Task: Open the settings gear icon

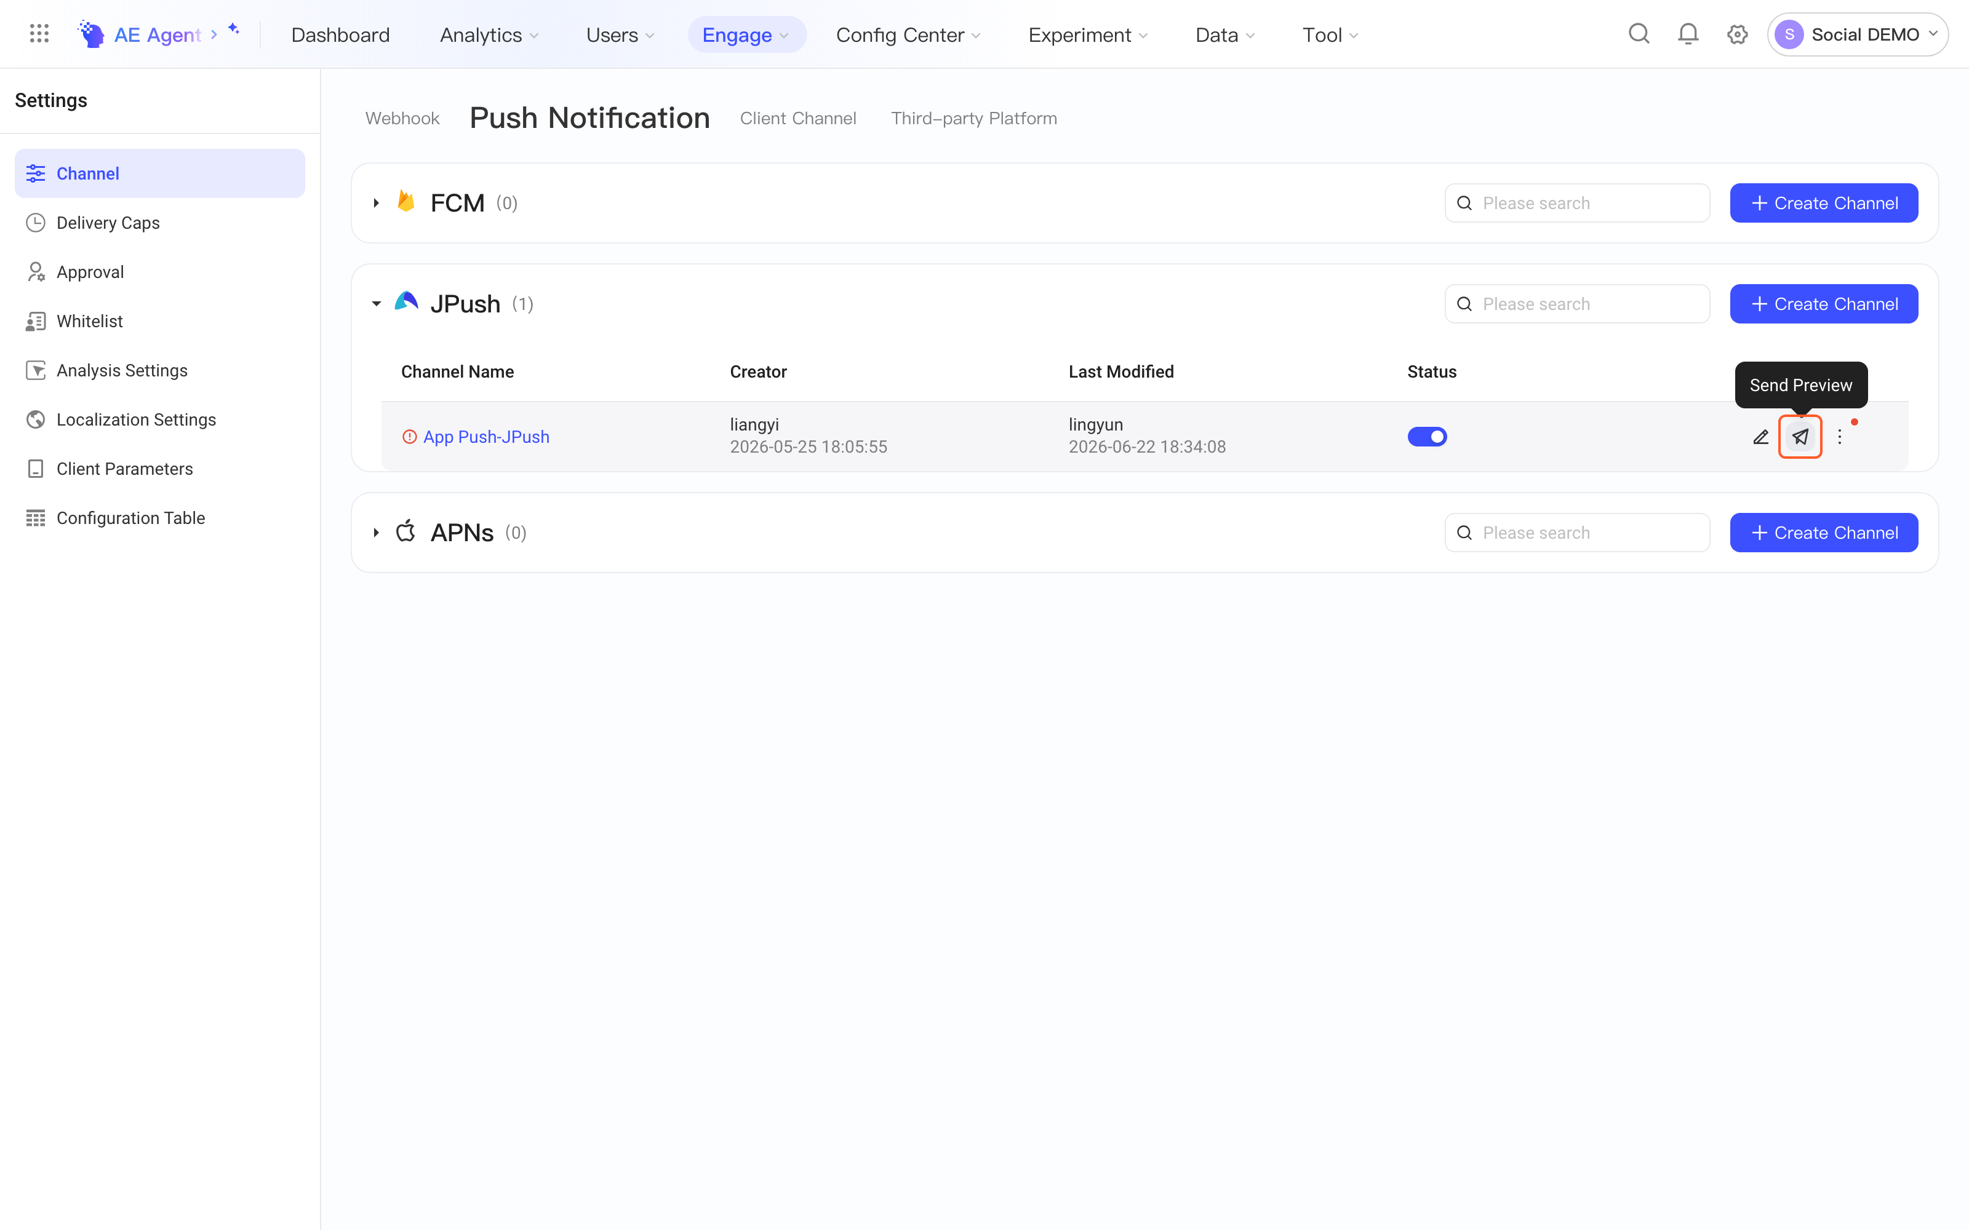Action: click(1737, 34)
